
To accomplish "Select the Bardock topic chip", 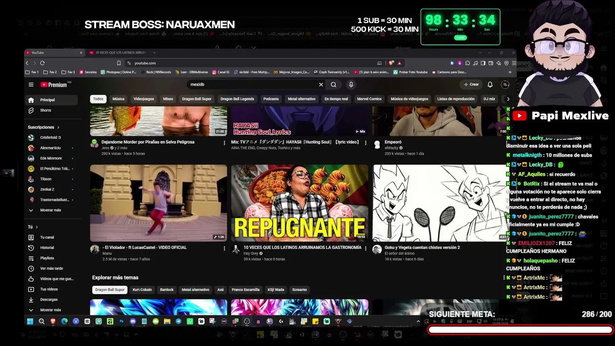I will point(167,290).
